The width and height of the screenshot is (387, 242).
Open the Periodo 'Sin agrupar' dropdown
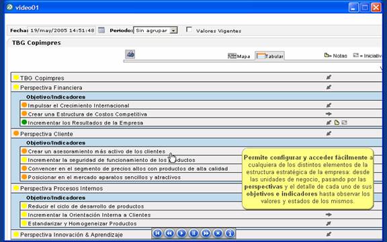[155, 30]
